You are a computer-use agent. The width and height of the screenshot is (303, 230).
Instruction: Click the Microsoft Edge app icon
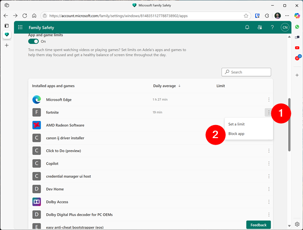coord(36,99)
